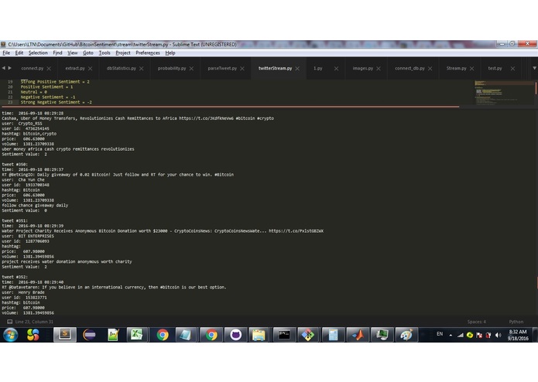Close the 1.py tab

(x=336, y=69)
